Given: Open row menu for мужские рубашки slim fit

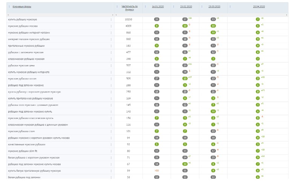Looking at the screenshot, I should (x=111, y=151).
